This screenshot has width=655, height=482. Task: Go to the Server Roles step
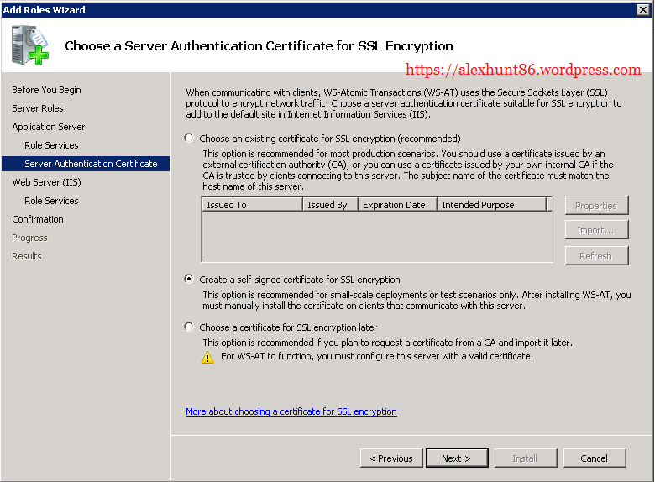pos(38,108)
